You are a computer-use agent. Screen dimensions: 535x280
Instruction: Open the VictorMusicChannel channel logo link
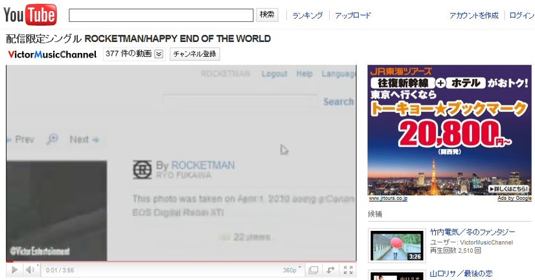(x=52, y=54)
